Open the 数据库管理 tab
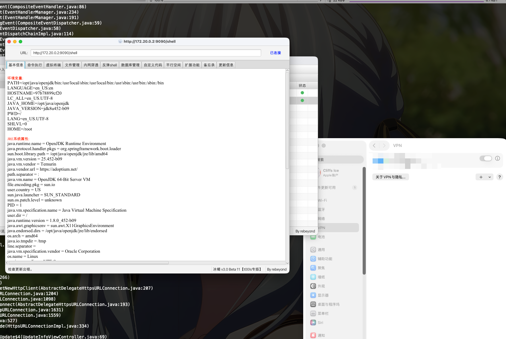Viewport: 506px width, 339px height. 130,65
